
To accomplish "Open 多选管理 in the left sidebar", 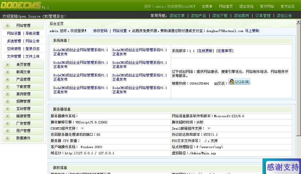I will tap(14, 41).
